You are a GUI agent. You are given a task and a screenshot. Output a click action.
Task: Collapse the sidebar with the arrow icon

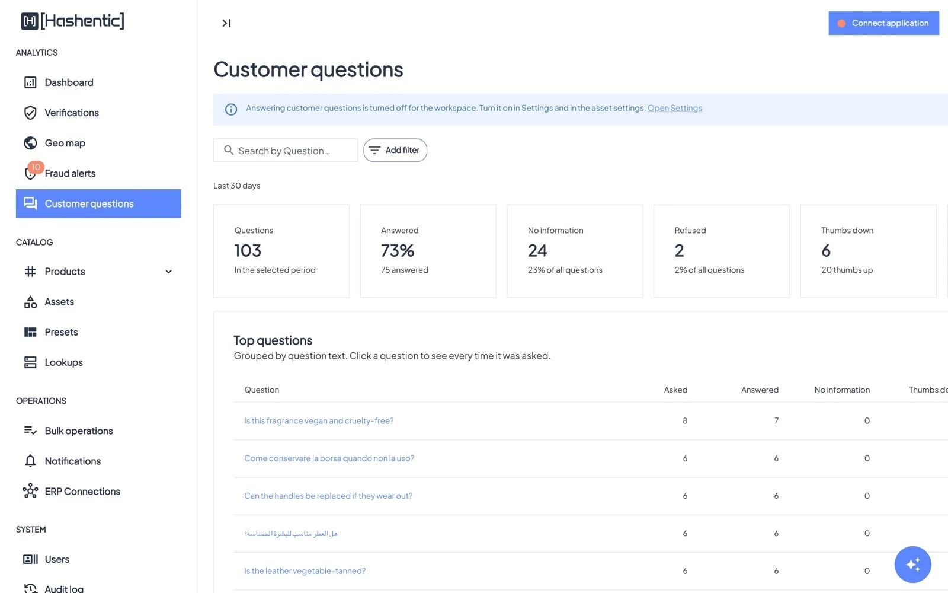pyautogui.click(x=226, y=23)
